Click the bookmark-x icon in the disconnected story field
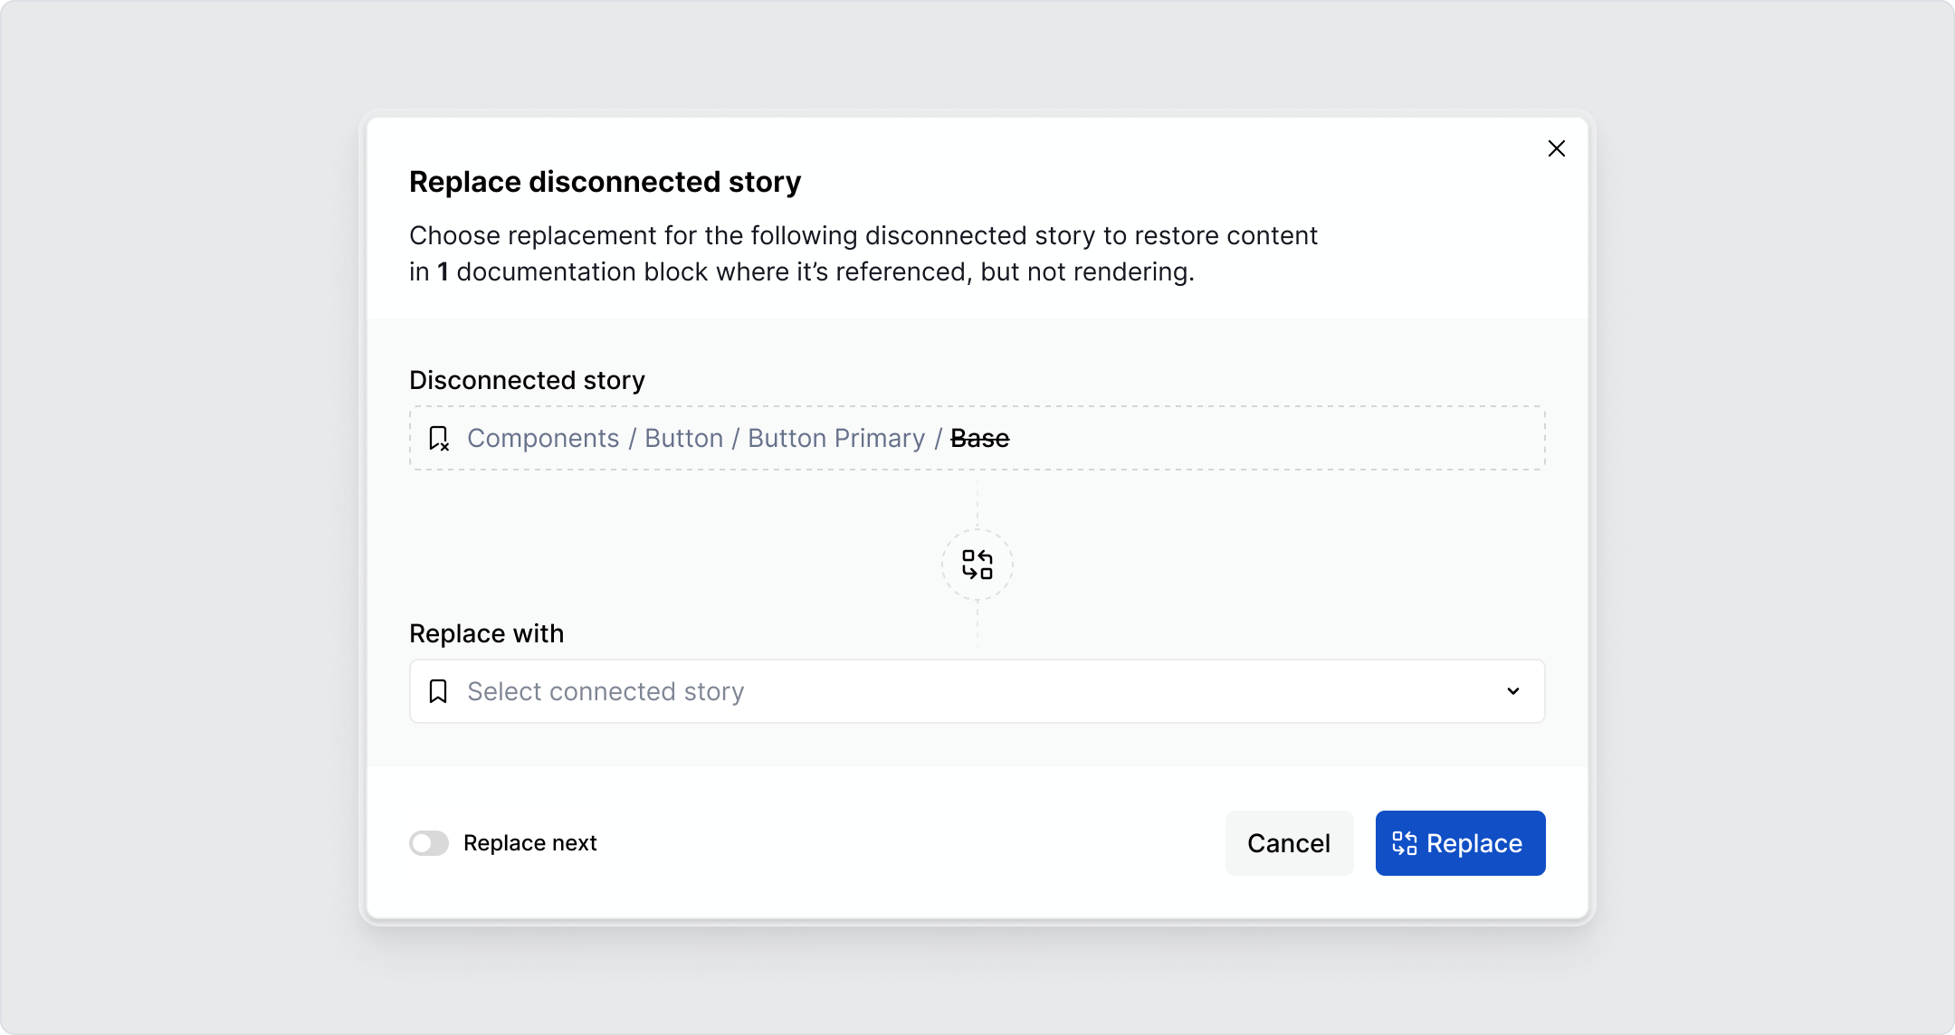The image size is (1955, 1035). (438, 438)
